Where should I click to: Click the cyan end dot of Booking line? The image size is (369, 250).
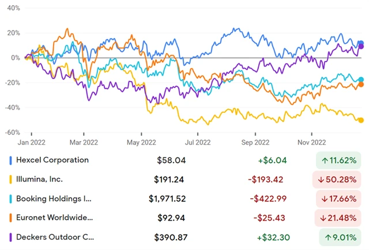pos(361,80)
